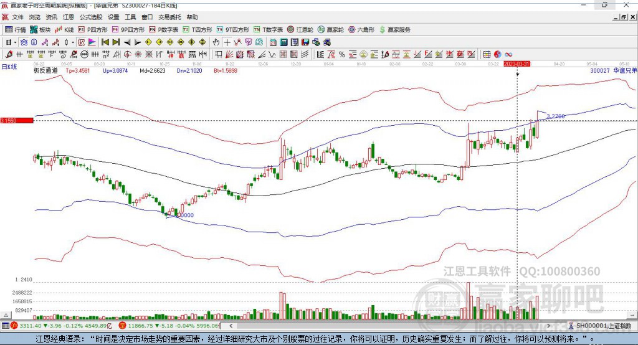Expand the candlestick style dropdown arrow

point(74,42)
